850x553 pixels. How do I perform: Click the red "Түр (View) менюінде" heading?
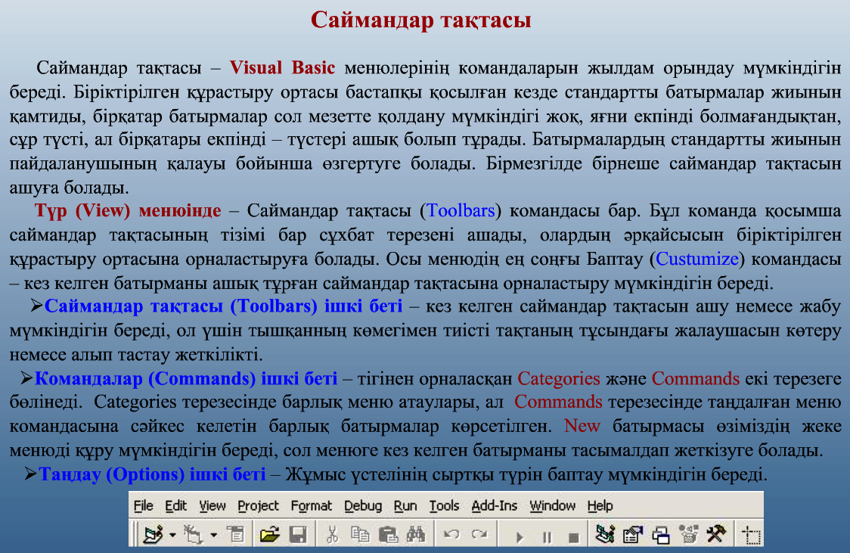[128, 210]
